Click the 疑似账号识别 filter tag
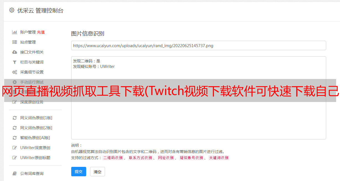The image size is (340, 181). (x=191, y=158)
